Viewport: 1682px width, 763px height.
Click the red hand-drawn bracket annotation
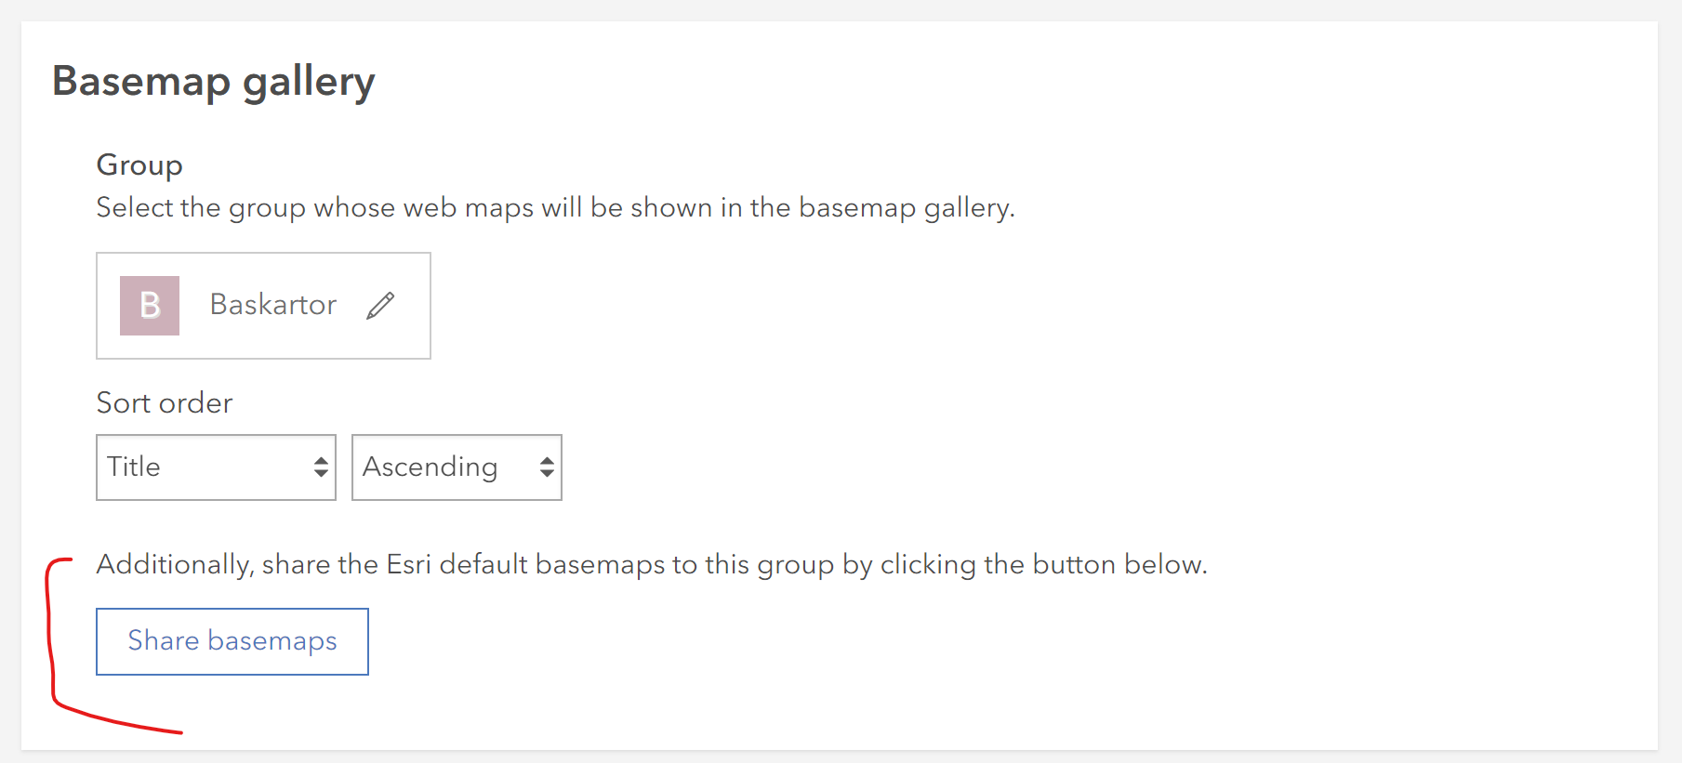(x=52, y=641)
